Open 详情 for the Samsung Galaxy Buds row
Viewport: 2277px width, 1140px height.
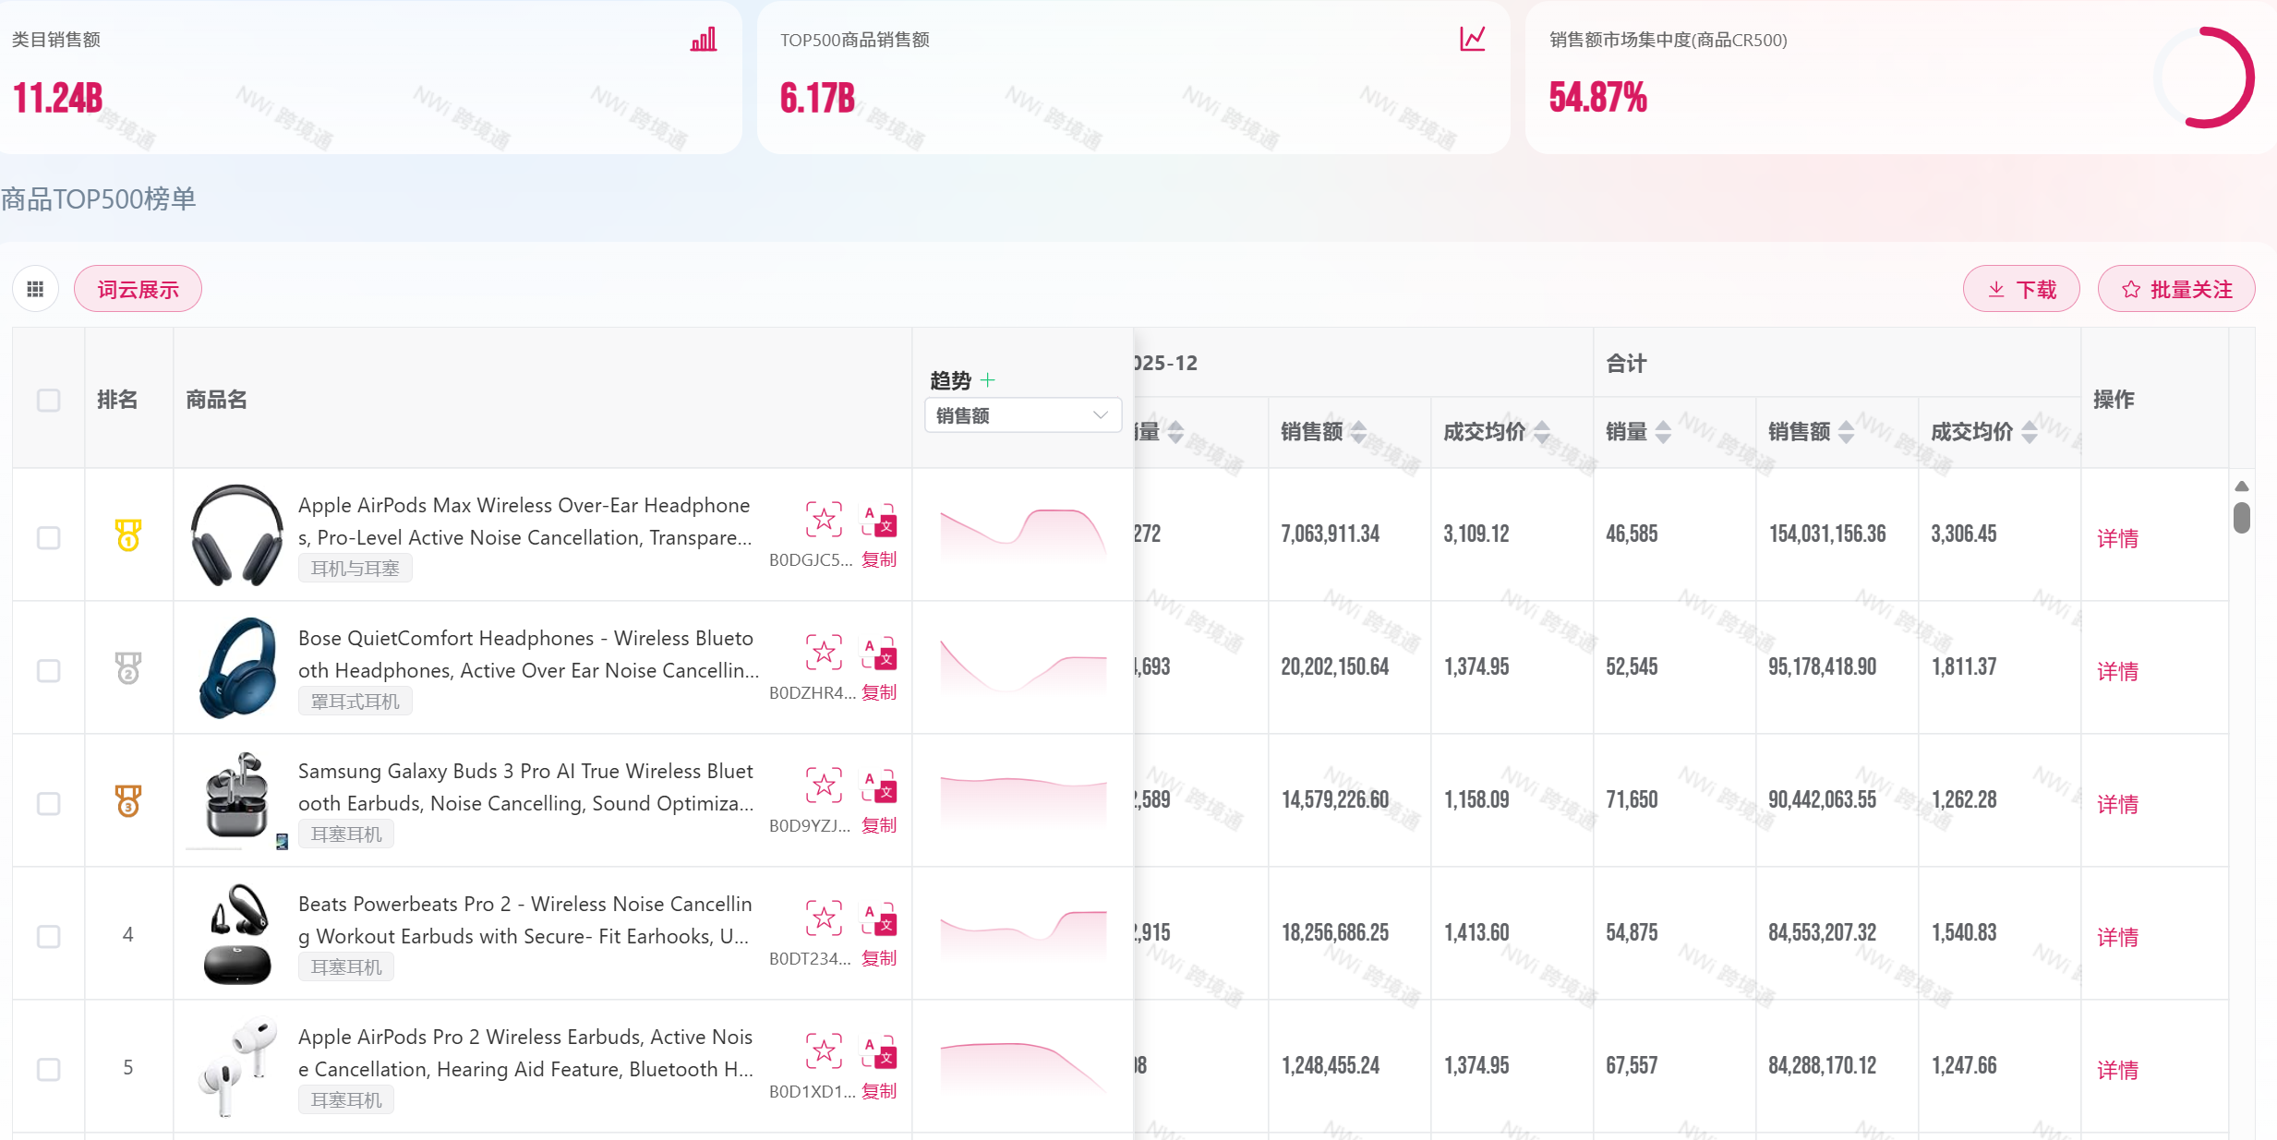click(2119, 804)
